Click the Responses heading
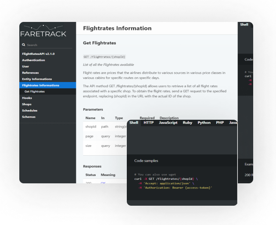This screenshot has height=225, width=276. 92,166
